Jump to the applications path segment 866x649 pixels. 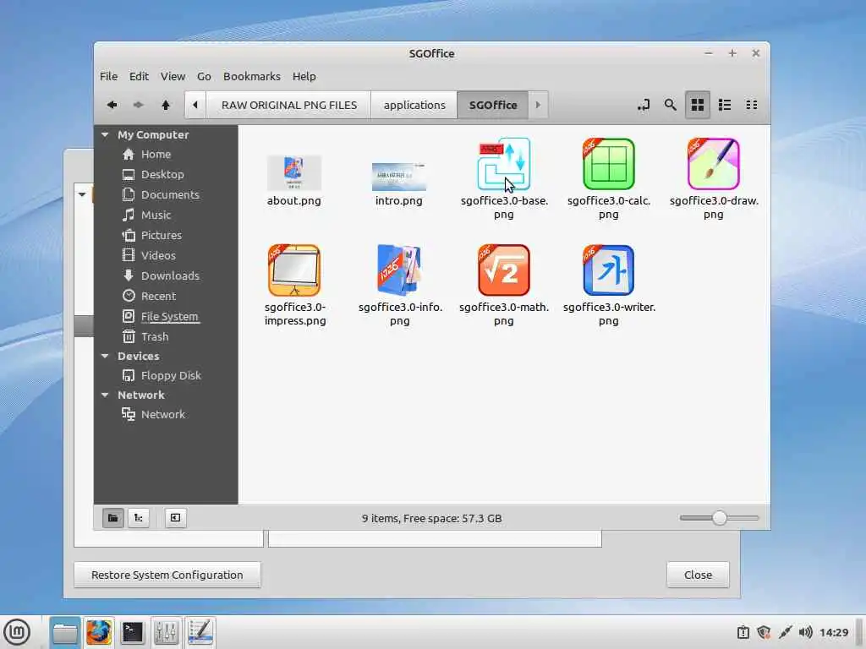click(414, 105)
